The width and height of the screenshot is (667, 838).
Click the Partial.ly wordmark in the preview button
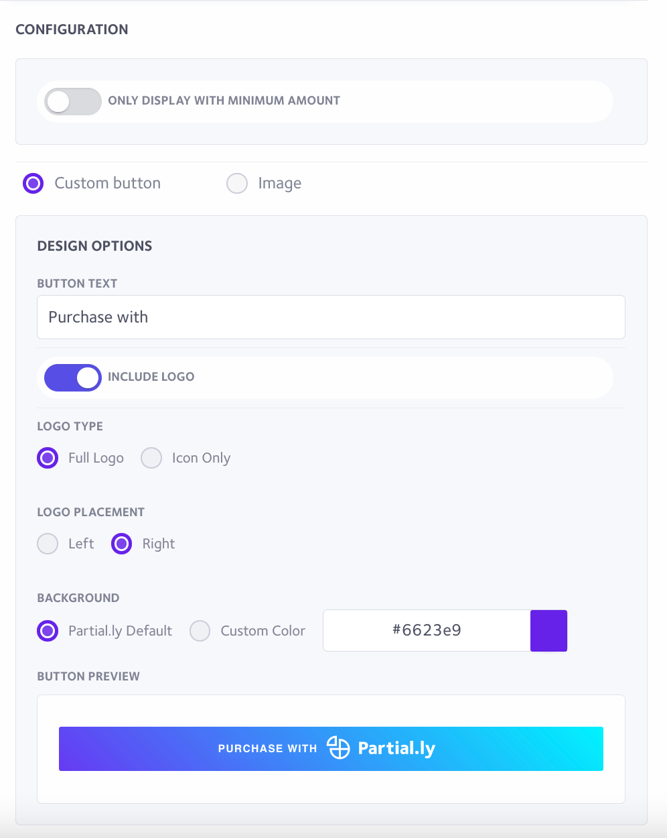click(x=396, y=748)
